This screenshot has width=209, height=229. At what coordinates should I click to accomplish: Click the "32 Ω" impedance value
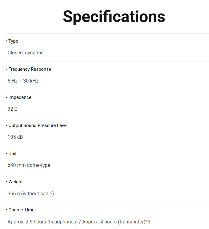point(13,109)
